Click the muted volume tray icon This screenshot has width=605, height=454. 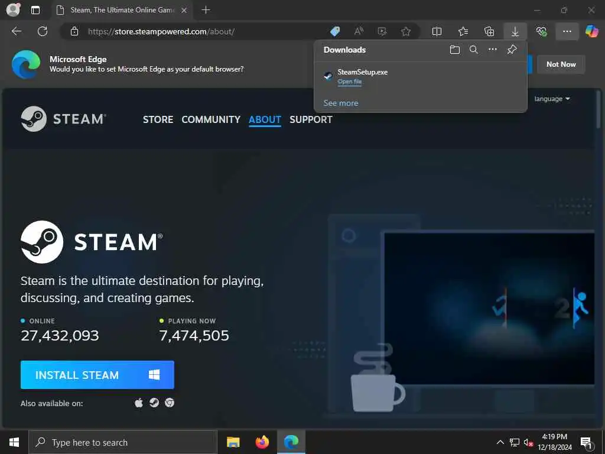(528, 442)
